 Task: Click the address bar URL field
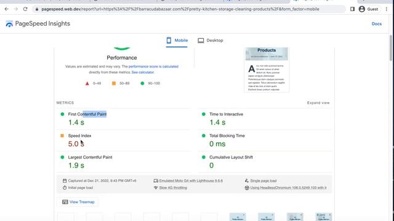[x=188, y=9]
